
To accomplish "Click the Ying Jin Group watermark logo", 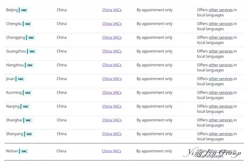I will (x=212, y=152).
